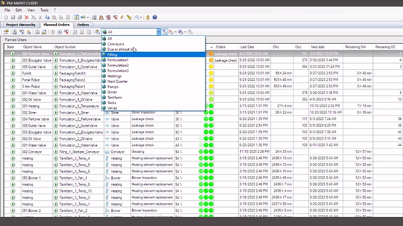403x226 pixels.
Task: Open the Edit menu
Action: tap(19, 10)
